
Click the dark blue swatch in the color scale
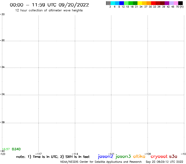tap(122, 3)
